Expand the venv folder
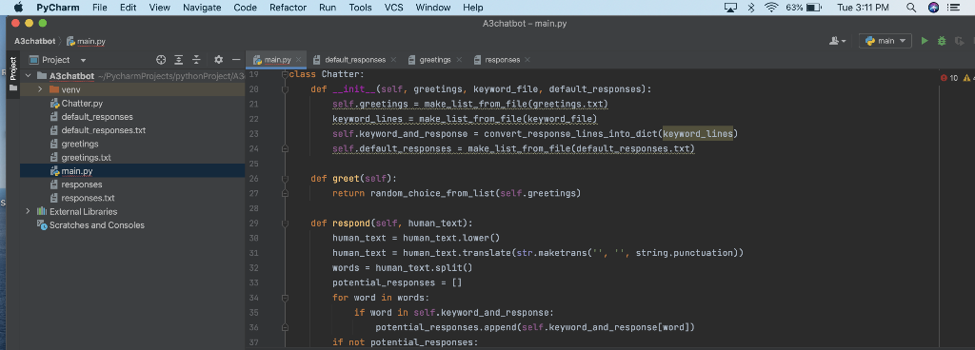The height and width of the screenshot is (350, 975). pyautogui.click(x=40, y=90)
